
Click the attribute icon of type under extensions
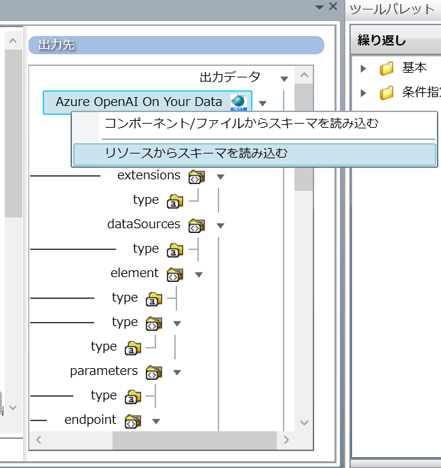pyautogui.click(x=175, y=201)
